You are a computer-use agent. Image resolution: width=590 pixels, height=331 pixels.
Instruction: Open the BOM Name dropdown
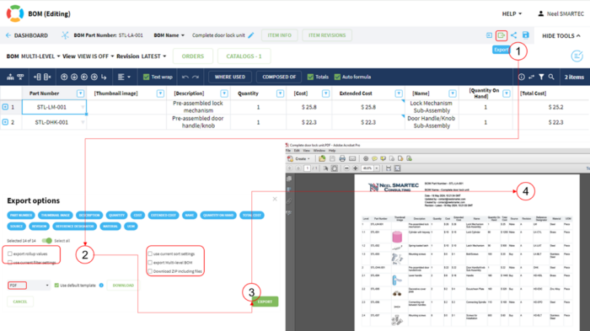pyautogui.click(x=169, y=35)
